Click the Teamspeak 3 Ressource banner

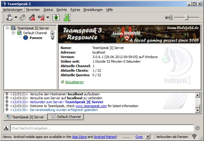[x=129, y=34]
